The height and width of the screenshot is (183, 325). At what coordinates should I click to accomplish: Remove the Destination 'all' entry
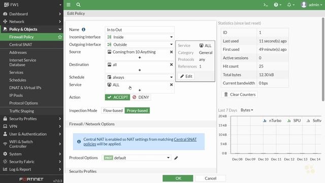pyautogui.click(x=171, y=65)
